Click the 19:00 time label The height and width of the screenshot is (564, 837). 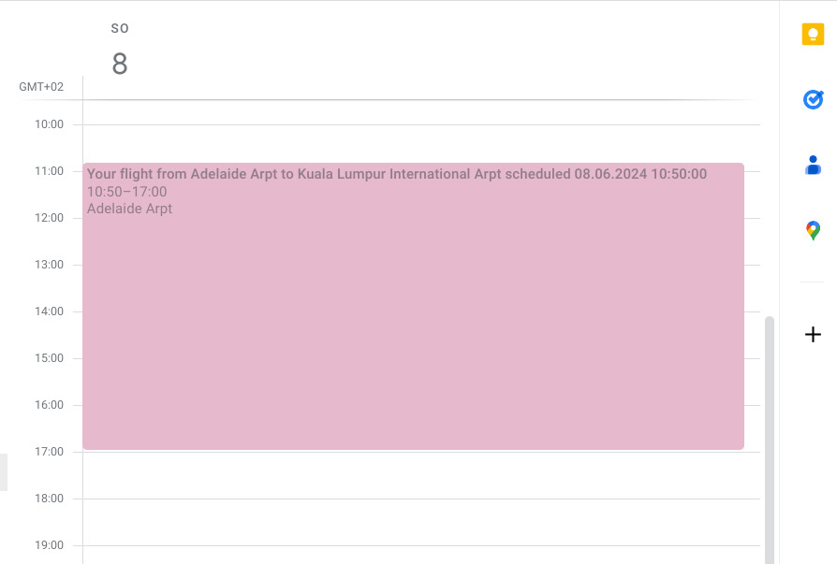(49, 545)
